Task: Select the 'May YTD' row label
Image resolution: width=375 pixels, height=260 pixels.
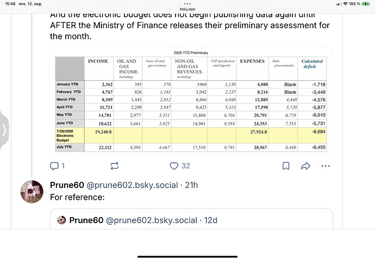Action: click(64, 115)
